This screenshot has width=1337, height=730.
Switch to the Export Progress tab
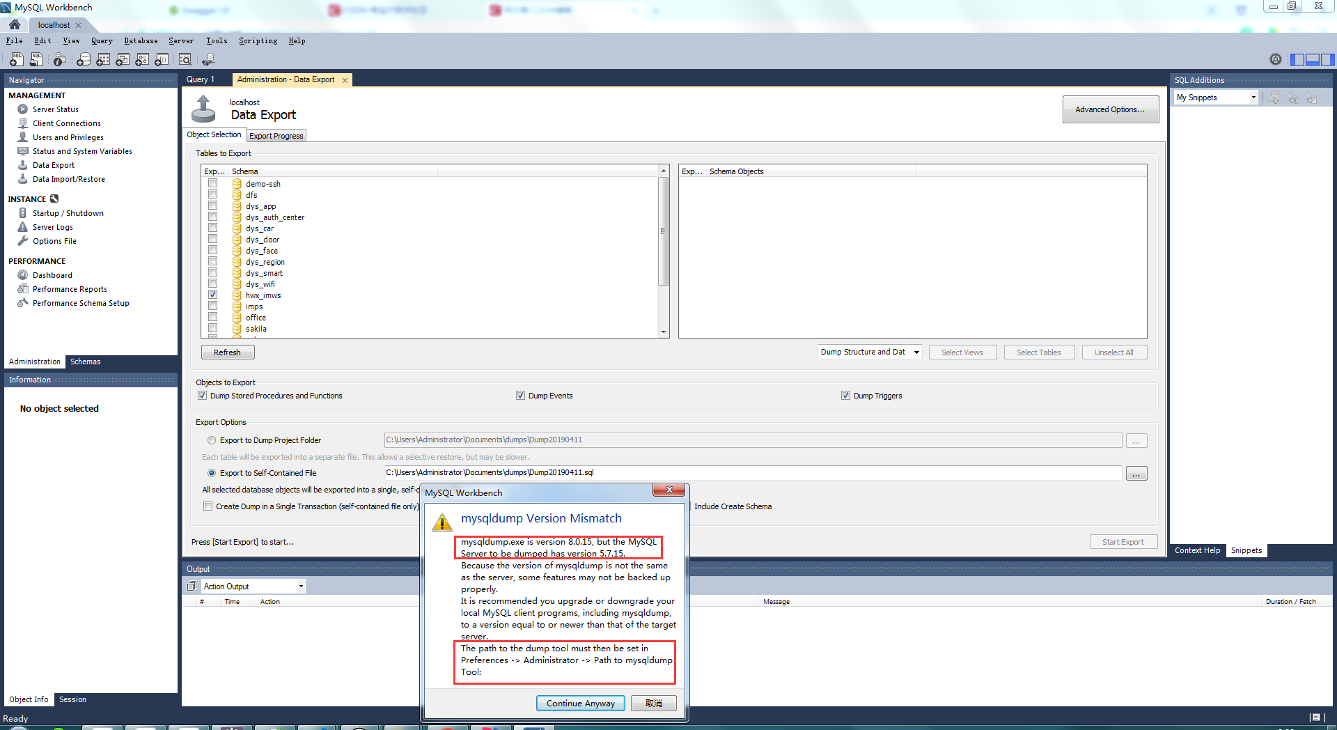(276, 135)
